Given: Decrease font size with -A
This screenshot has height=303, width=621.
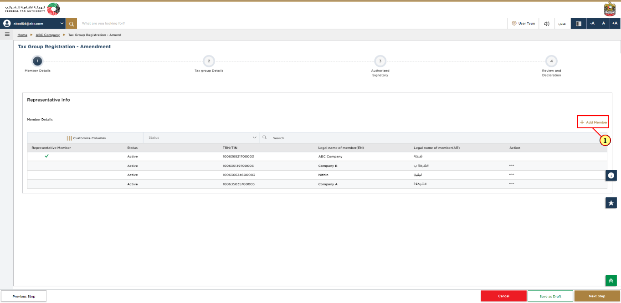Looking at the screenshot, I should [x=592, y=23].
